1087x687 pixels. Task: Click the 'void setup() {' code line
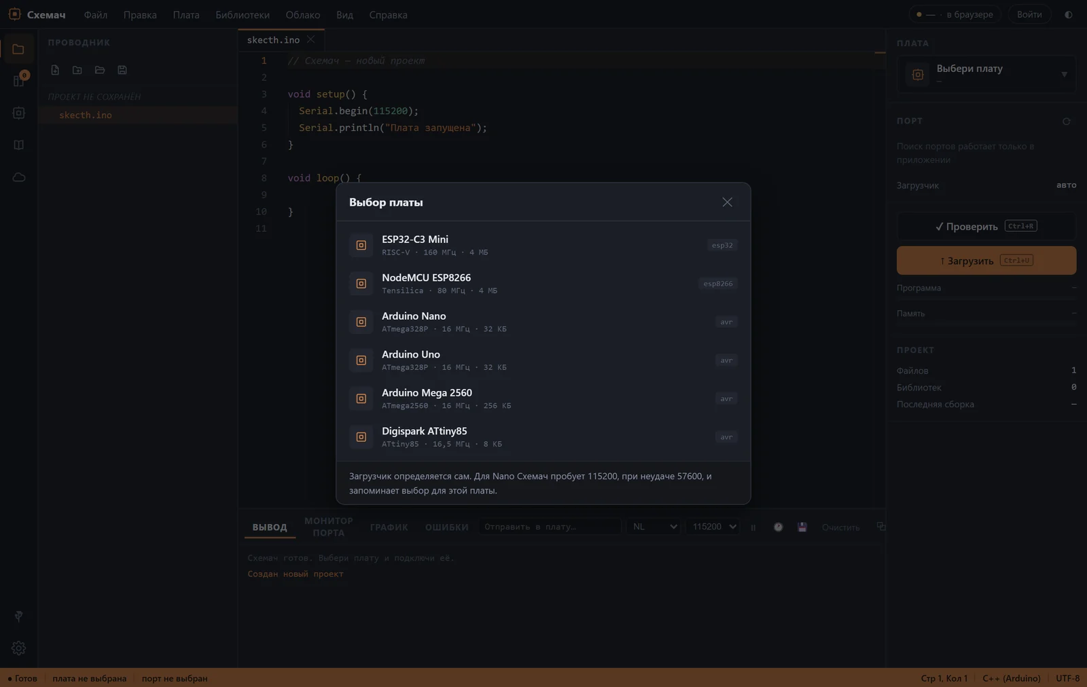pyautogui.click(x=327, y=94)
